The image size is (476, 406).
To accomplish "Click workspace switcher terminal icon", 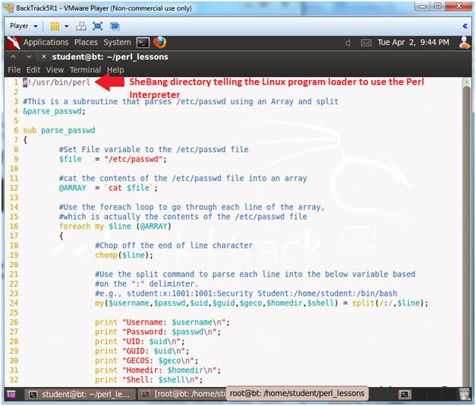I will pyautogui.click(x=405, y=395).
